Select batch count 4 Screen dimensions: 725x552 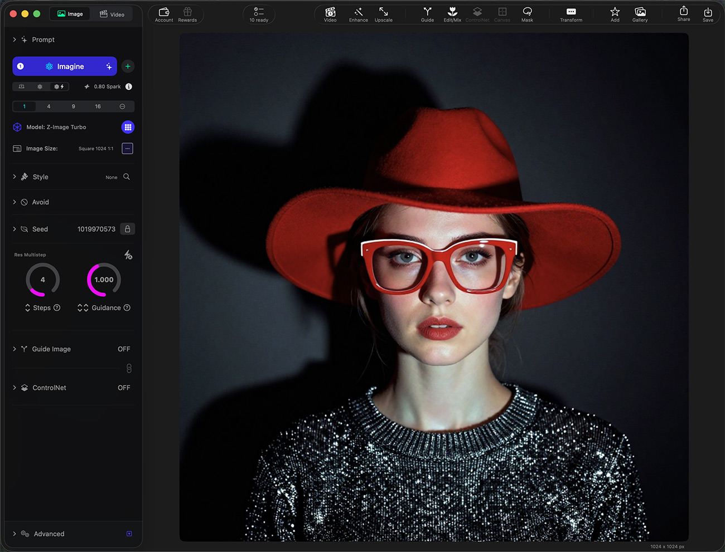point(49,106)
